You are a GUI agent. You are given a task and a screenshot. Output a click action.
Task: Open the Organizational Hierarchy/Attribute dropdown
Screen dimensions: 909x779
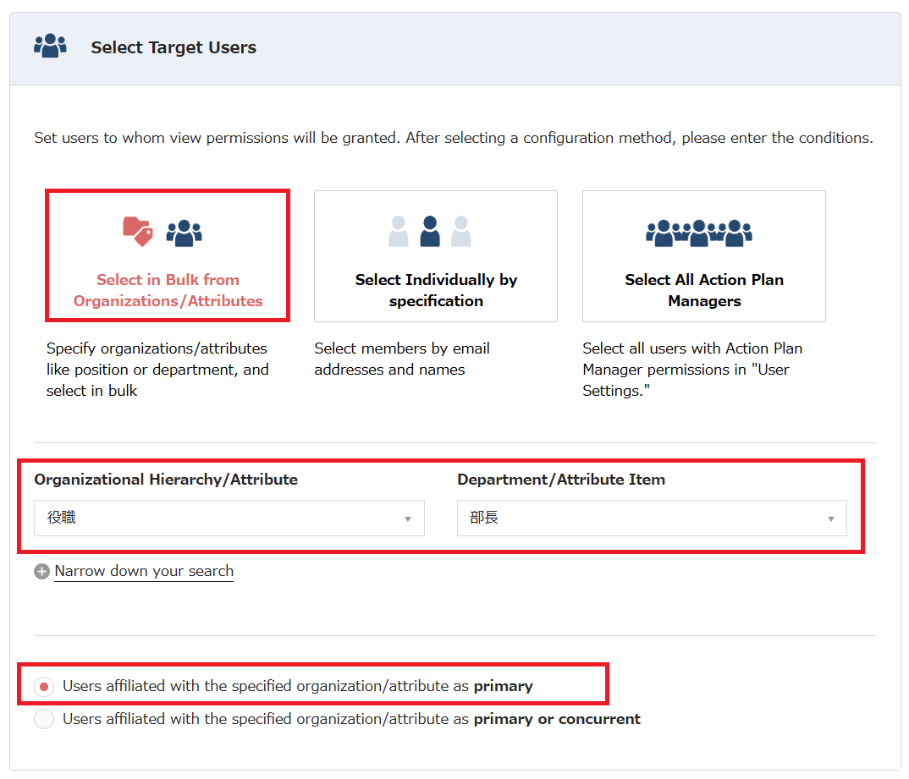tap(229, 518)
